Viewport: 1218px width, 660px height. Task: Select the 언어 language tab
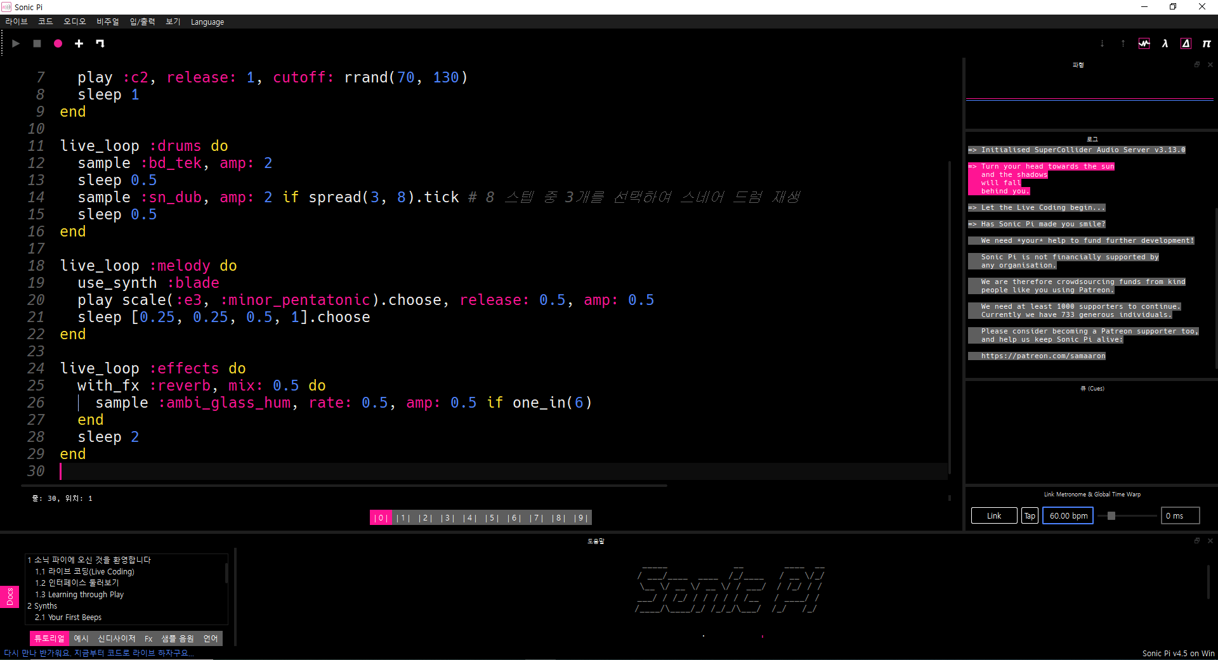211,638
